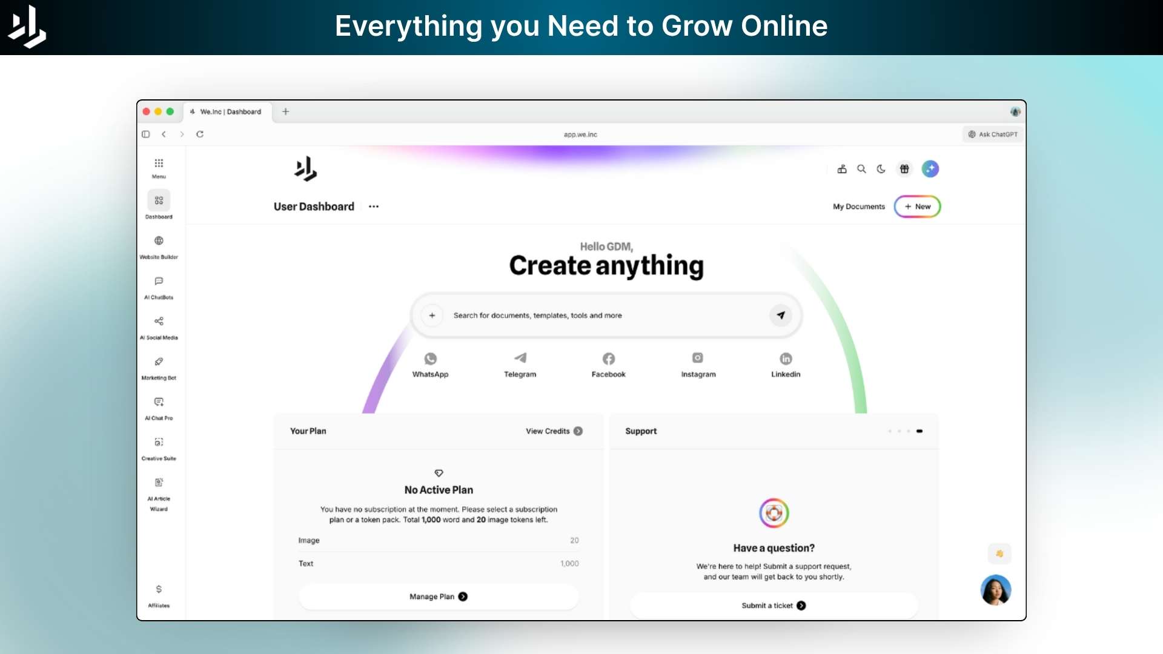The image size is (1163, 654).
Task: Open the grid Menu expander
Action: coord(159,163)
